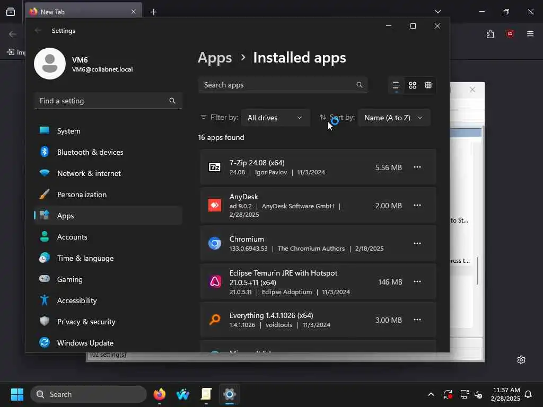Click the Settings gear taskbar icon
This screenshot has width=543, height=407.
click(x=229, y=394)
